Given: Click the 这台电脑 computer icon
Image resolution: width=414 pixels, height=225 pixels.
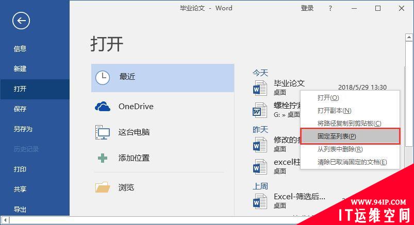Looking at the screenshot, I should 103,132.
